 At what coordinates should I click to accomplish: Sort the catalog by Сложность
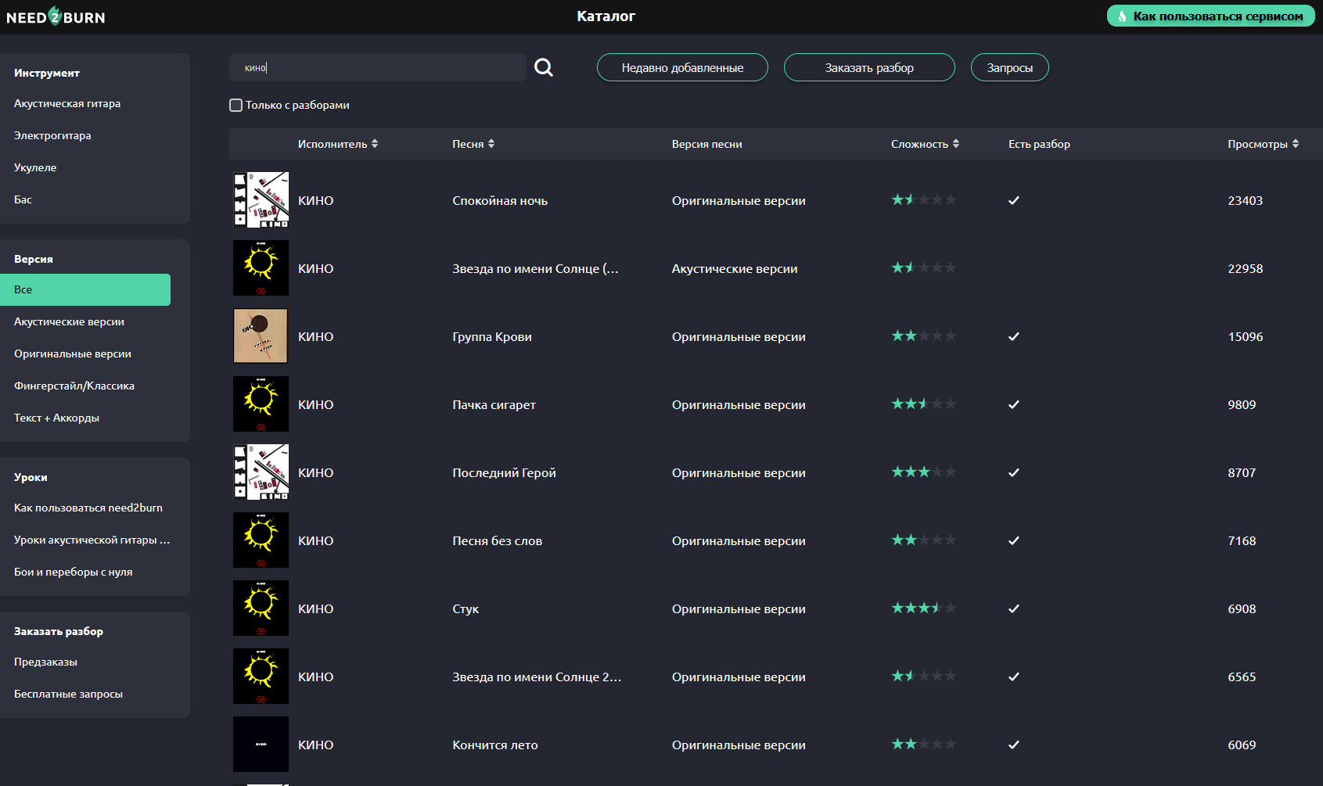click(925, 144)
